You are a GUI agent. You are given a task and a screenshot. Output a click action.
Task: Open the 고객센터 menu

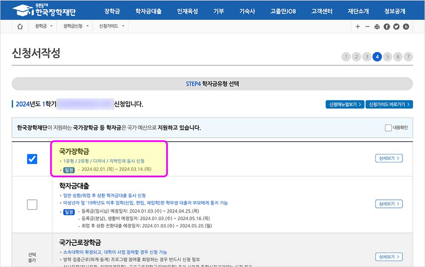[321, 11]
